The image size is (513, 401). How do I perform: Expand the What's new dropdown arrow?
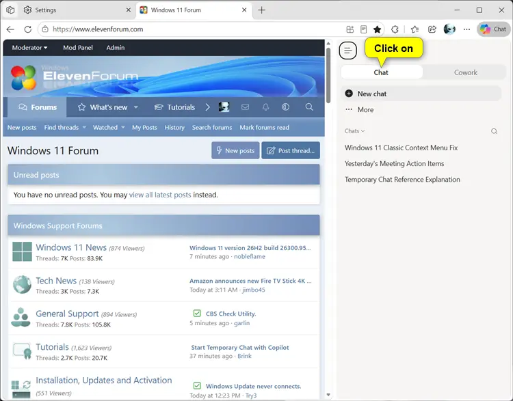click(136, 107)
